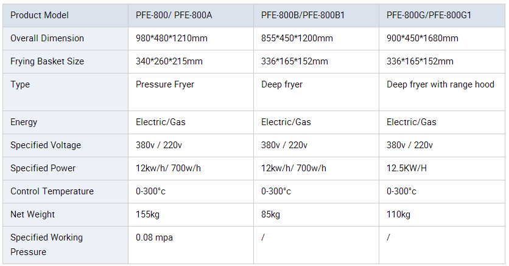The width and height of the screenshot is (509, 266).
Task: Click the 155kg net weight cell
Action: pyautogui.click(x=146, y=214)
